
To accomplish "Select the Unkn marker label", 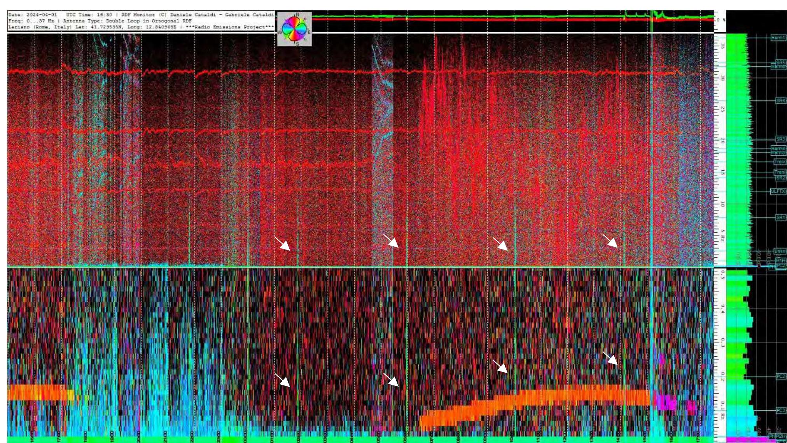I will tap(780, 251).
